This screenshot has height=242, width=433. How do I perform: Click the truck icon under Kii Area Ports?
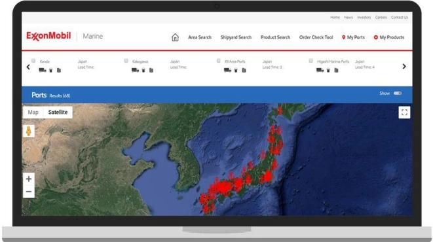pyautogui.click(x=227, y=70)
